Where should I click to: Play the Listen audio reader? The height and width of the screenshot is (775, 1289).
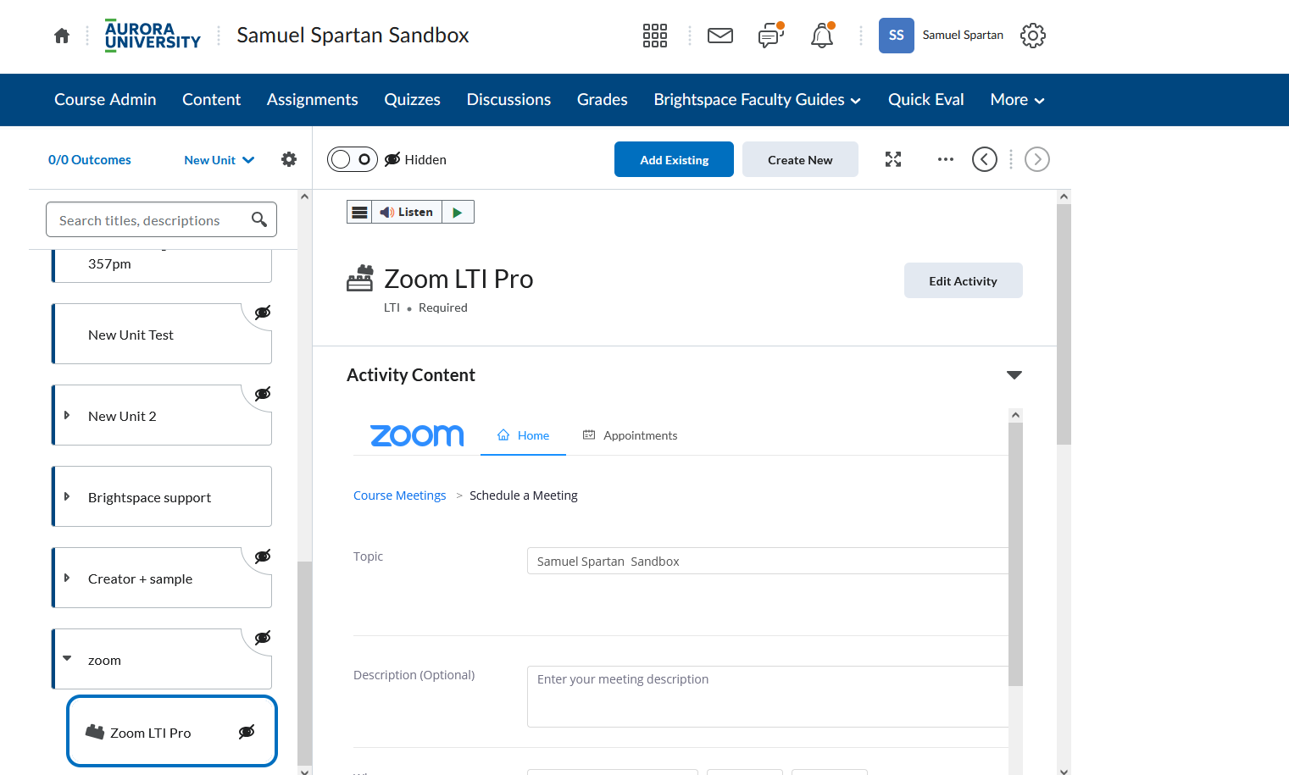pos(458,212)
